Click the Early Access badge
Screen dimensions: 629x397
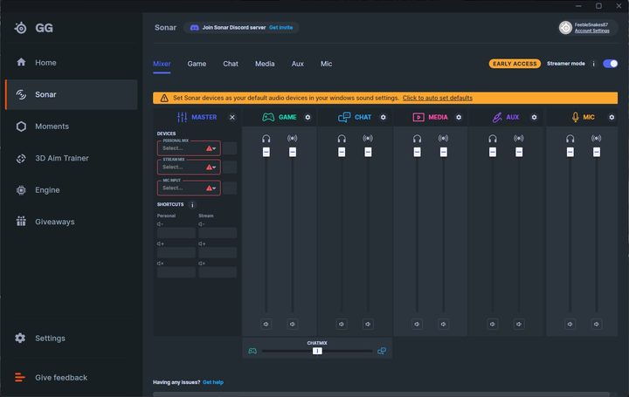(x=515, y=64)
